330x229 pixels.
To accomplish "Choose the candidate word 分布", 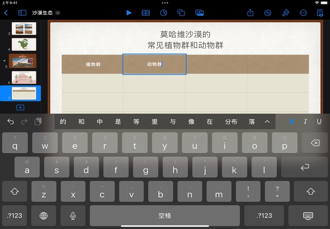I will coord(231,122).
